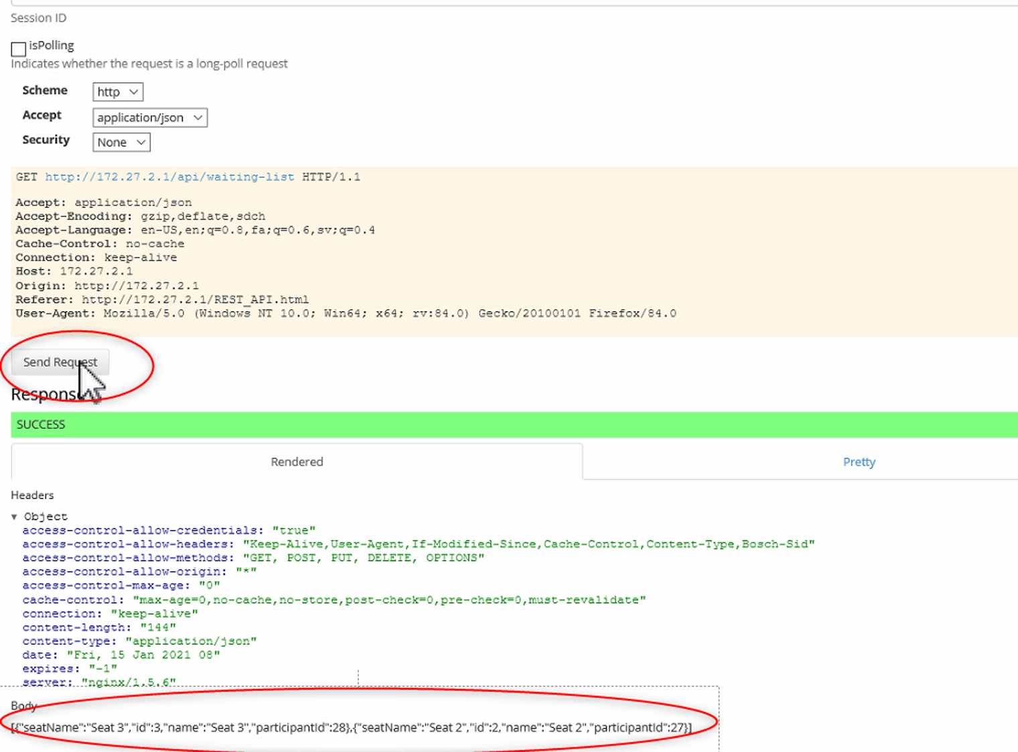Select the access-control-allow-methods header entry
This screenshot has height=752, width=1018.
[252, 558]
